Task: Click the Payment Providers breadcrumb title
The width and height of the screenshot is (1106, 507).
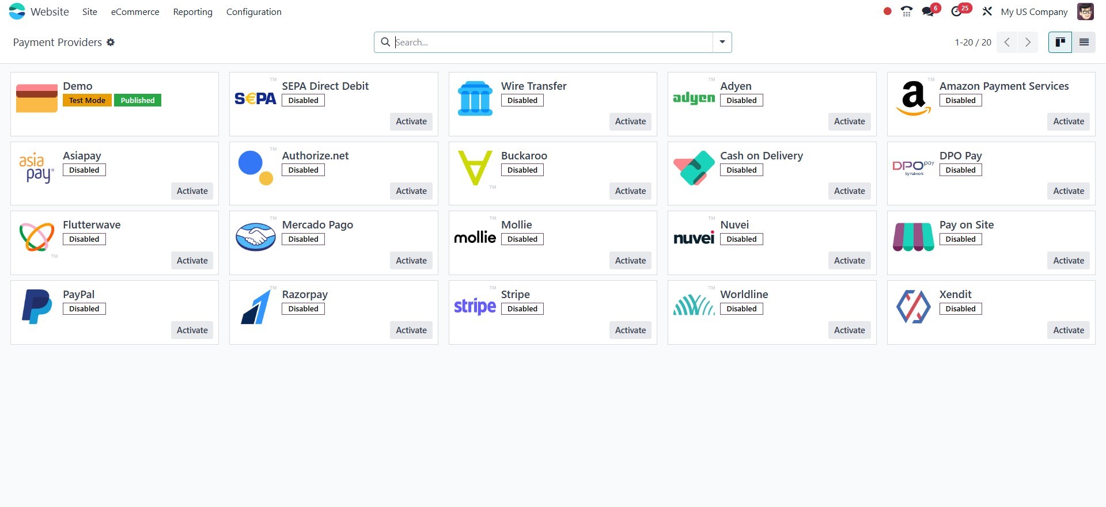Action: [x=58, y=42]
